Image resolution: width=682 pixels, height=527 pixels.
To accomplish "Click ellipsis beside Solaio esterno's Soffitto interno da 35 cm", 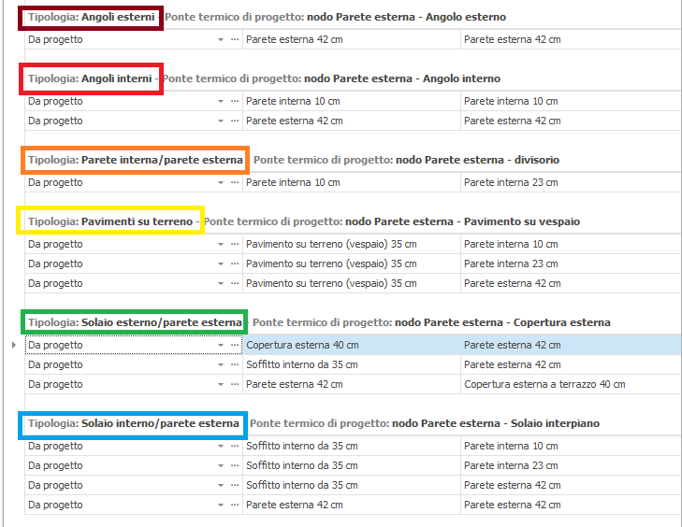I will click(235, 364).
